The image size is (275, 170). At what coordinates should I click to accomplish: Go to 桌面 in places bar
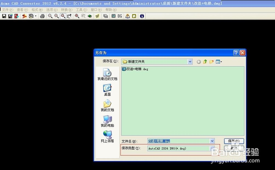[107, 90]
